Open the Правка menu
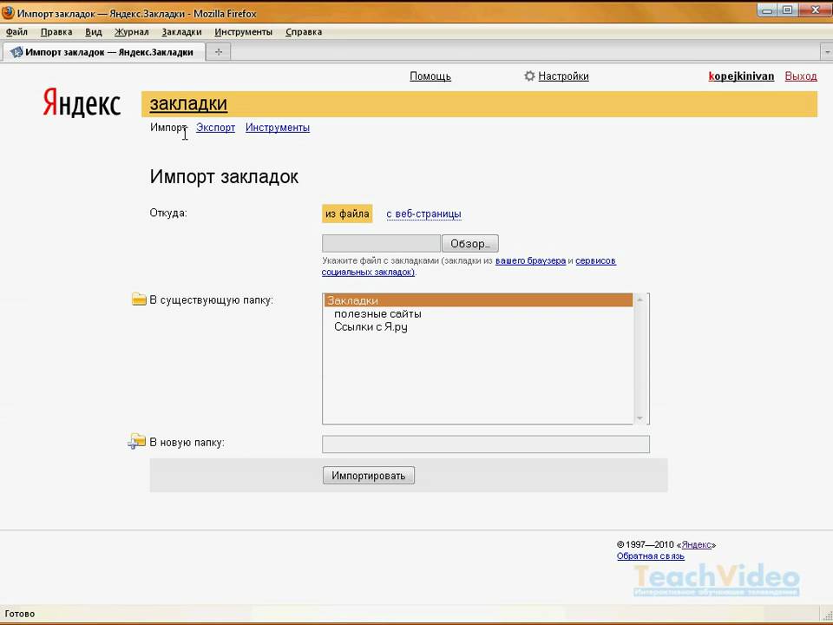The image size is (833, 625). (x=56, y=32)
